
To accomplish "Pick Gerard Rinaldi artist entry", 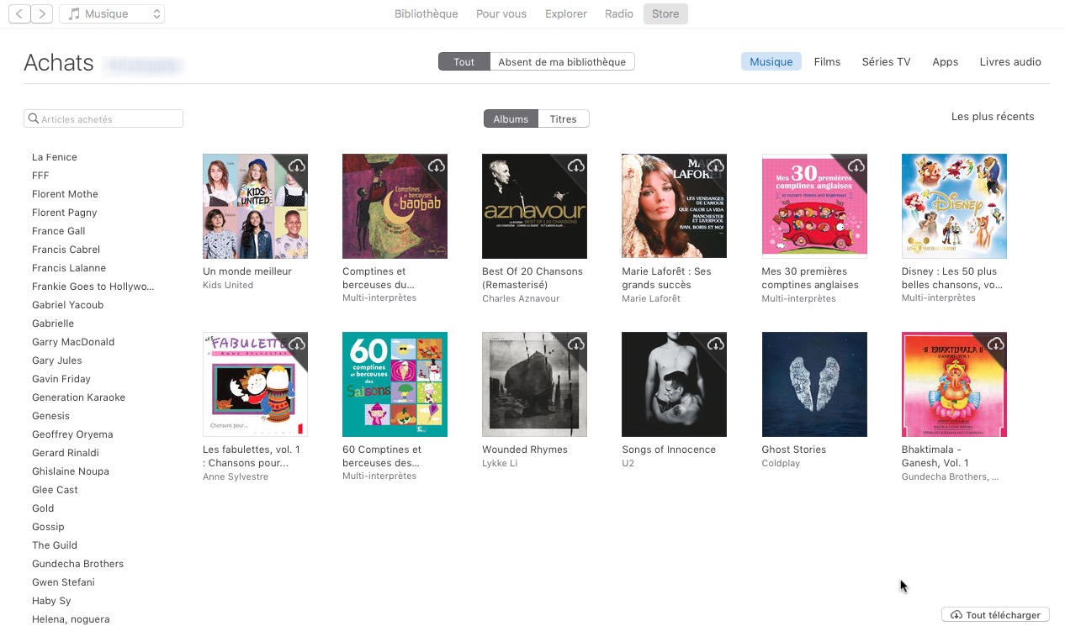I will tap(66, 453).
